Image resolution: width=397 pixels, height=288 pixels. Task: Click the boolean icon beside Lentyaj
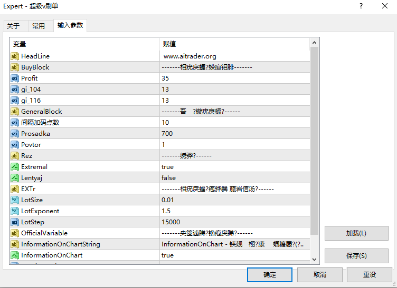(15, 178)
